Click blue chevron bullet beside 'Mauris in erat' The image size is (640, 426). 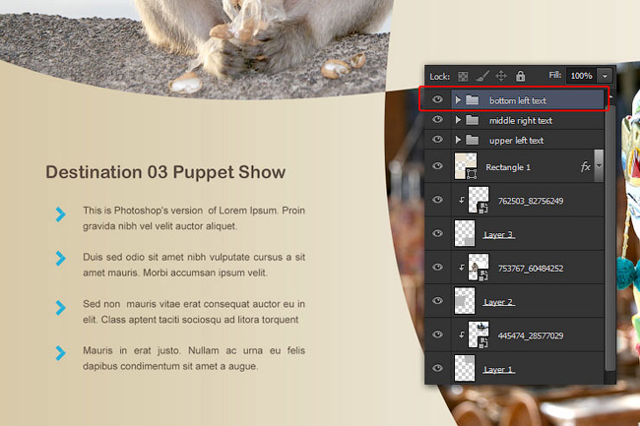point(60,353)
